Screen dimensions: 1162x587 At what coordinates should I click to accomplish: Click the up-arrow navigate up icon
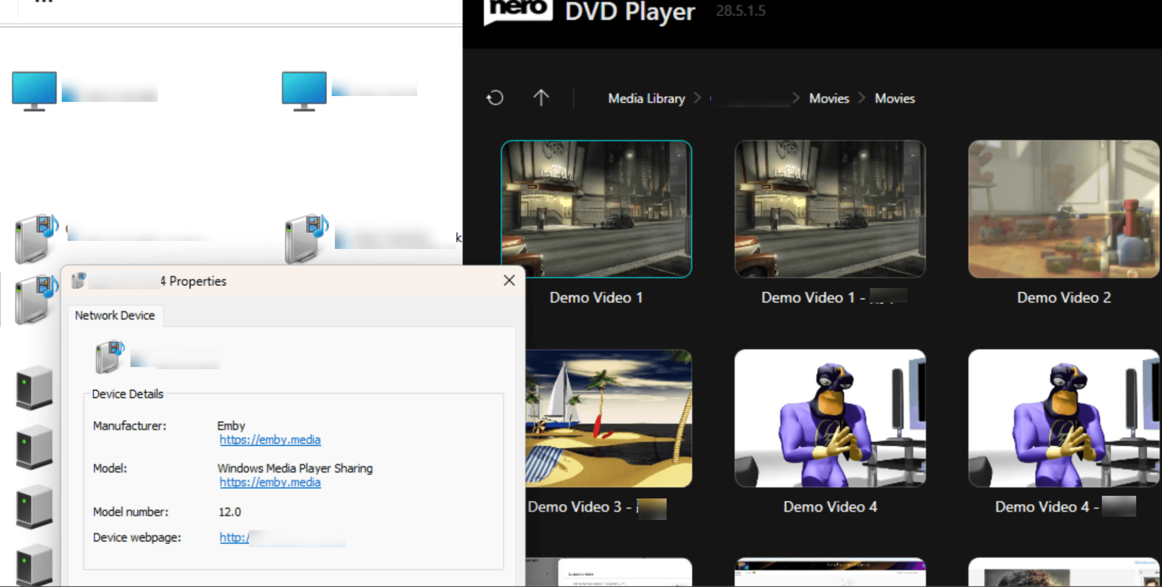541,98
